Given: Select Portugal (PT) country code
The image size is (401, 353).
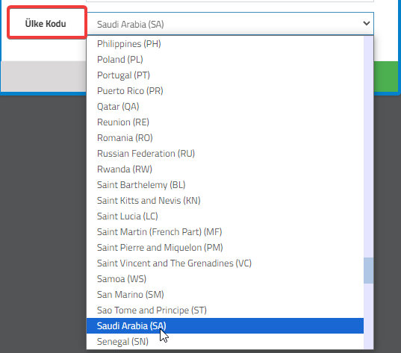Looking at the screenshot, I should [225, 75].
